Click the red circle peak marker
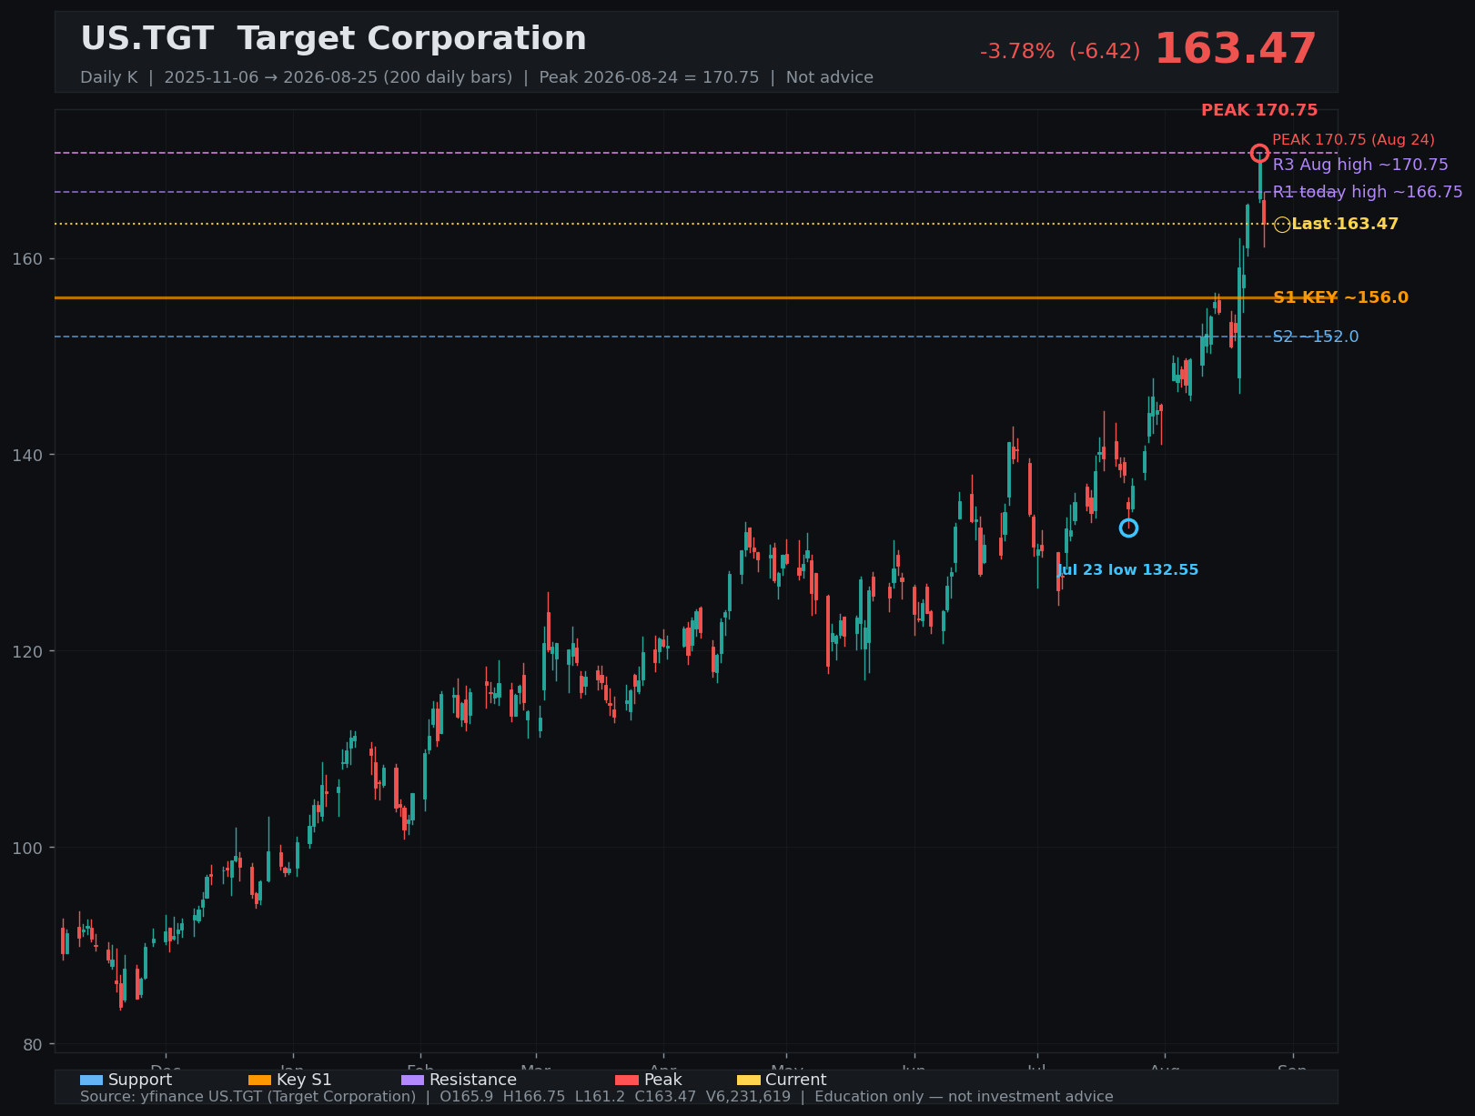This screenshot has width=1475, height=1116. (x=1259, y=153)
